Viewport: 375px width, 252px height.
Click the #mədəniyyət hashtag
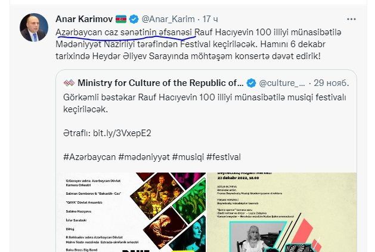coord(144,157)
